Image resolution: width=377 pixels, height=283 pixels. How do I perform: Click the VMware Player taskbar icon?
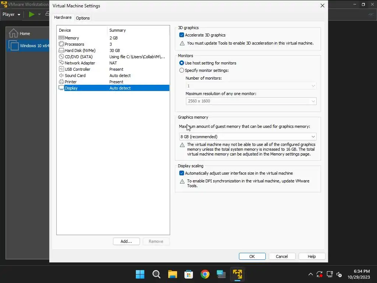237,274
